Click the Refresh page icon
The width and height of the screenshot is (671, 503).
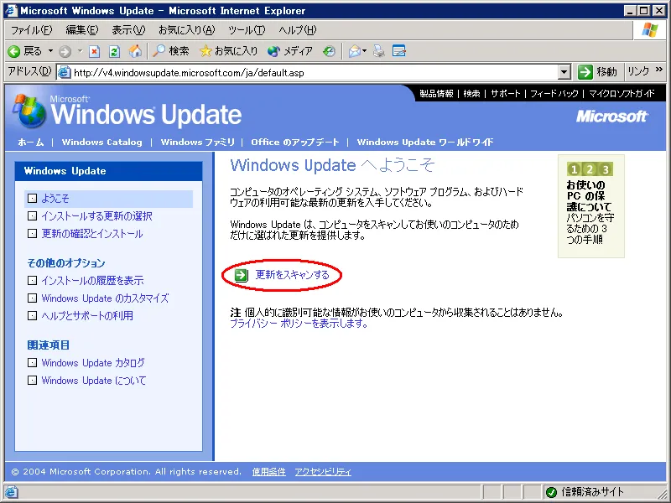point(114,52)
